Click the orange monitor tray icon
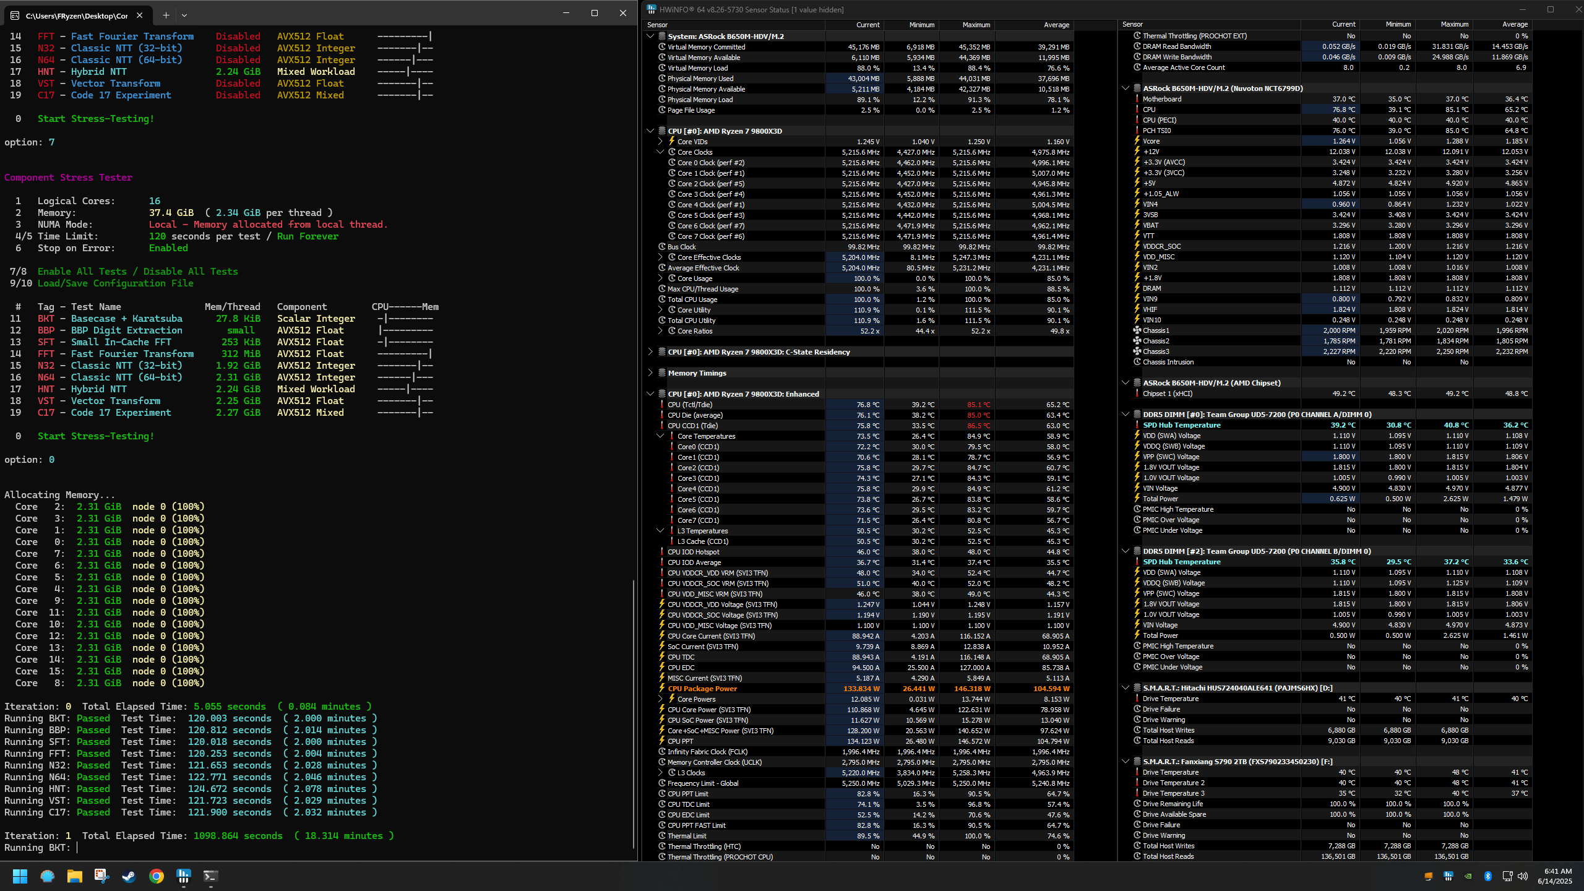The image size is (1584, 891). (x=1429, y=876)
